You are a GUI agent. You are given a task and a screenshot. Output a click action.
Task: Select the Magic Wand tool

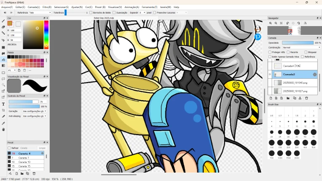[x=3, y=85]
